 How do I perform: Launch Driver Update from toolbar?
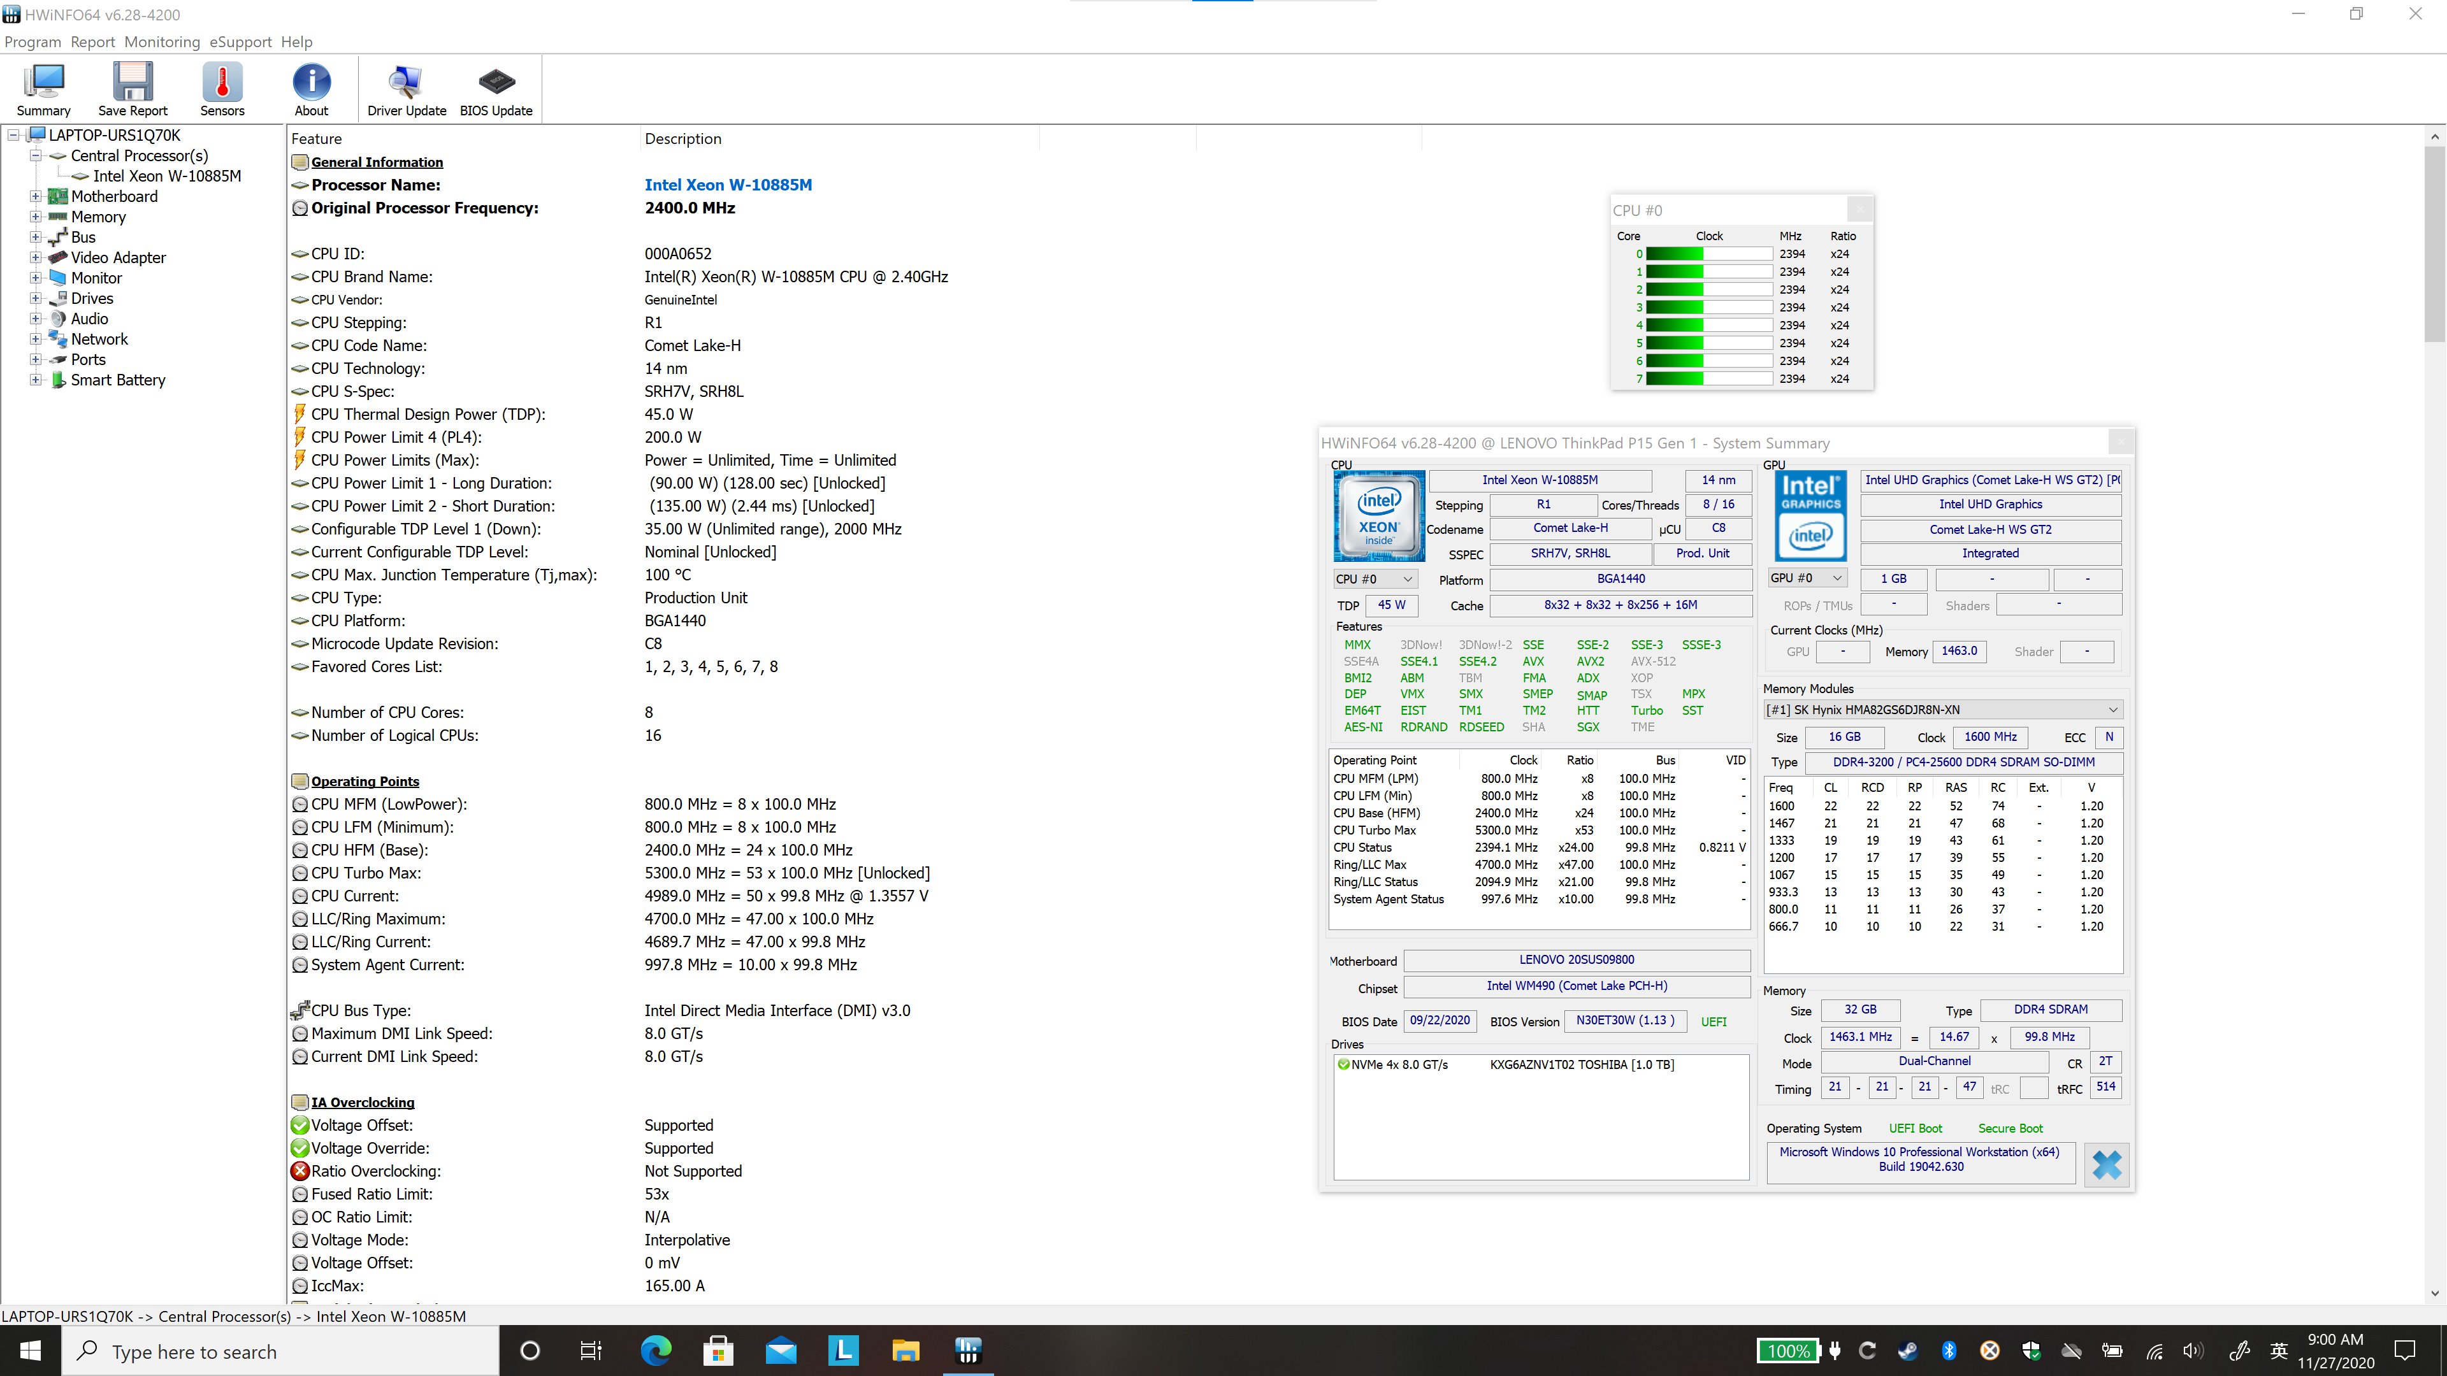pyautogui.click(x=407, y=89)
